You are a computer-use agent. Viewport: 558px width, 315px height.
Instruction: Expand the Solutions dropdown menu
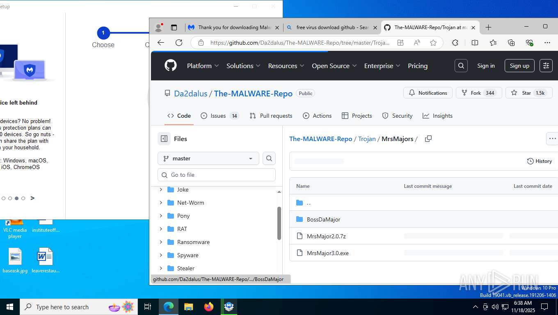click(243, 66)
